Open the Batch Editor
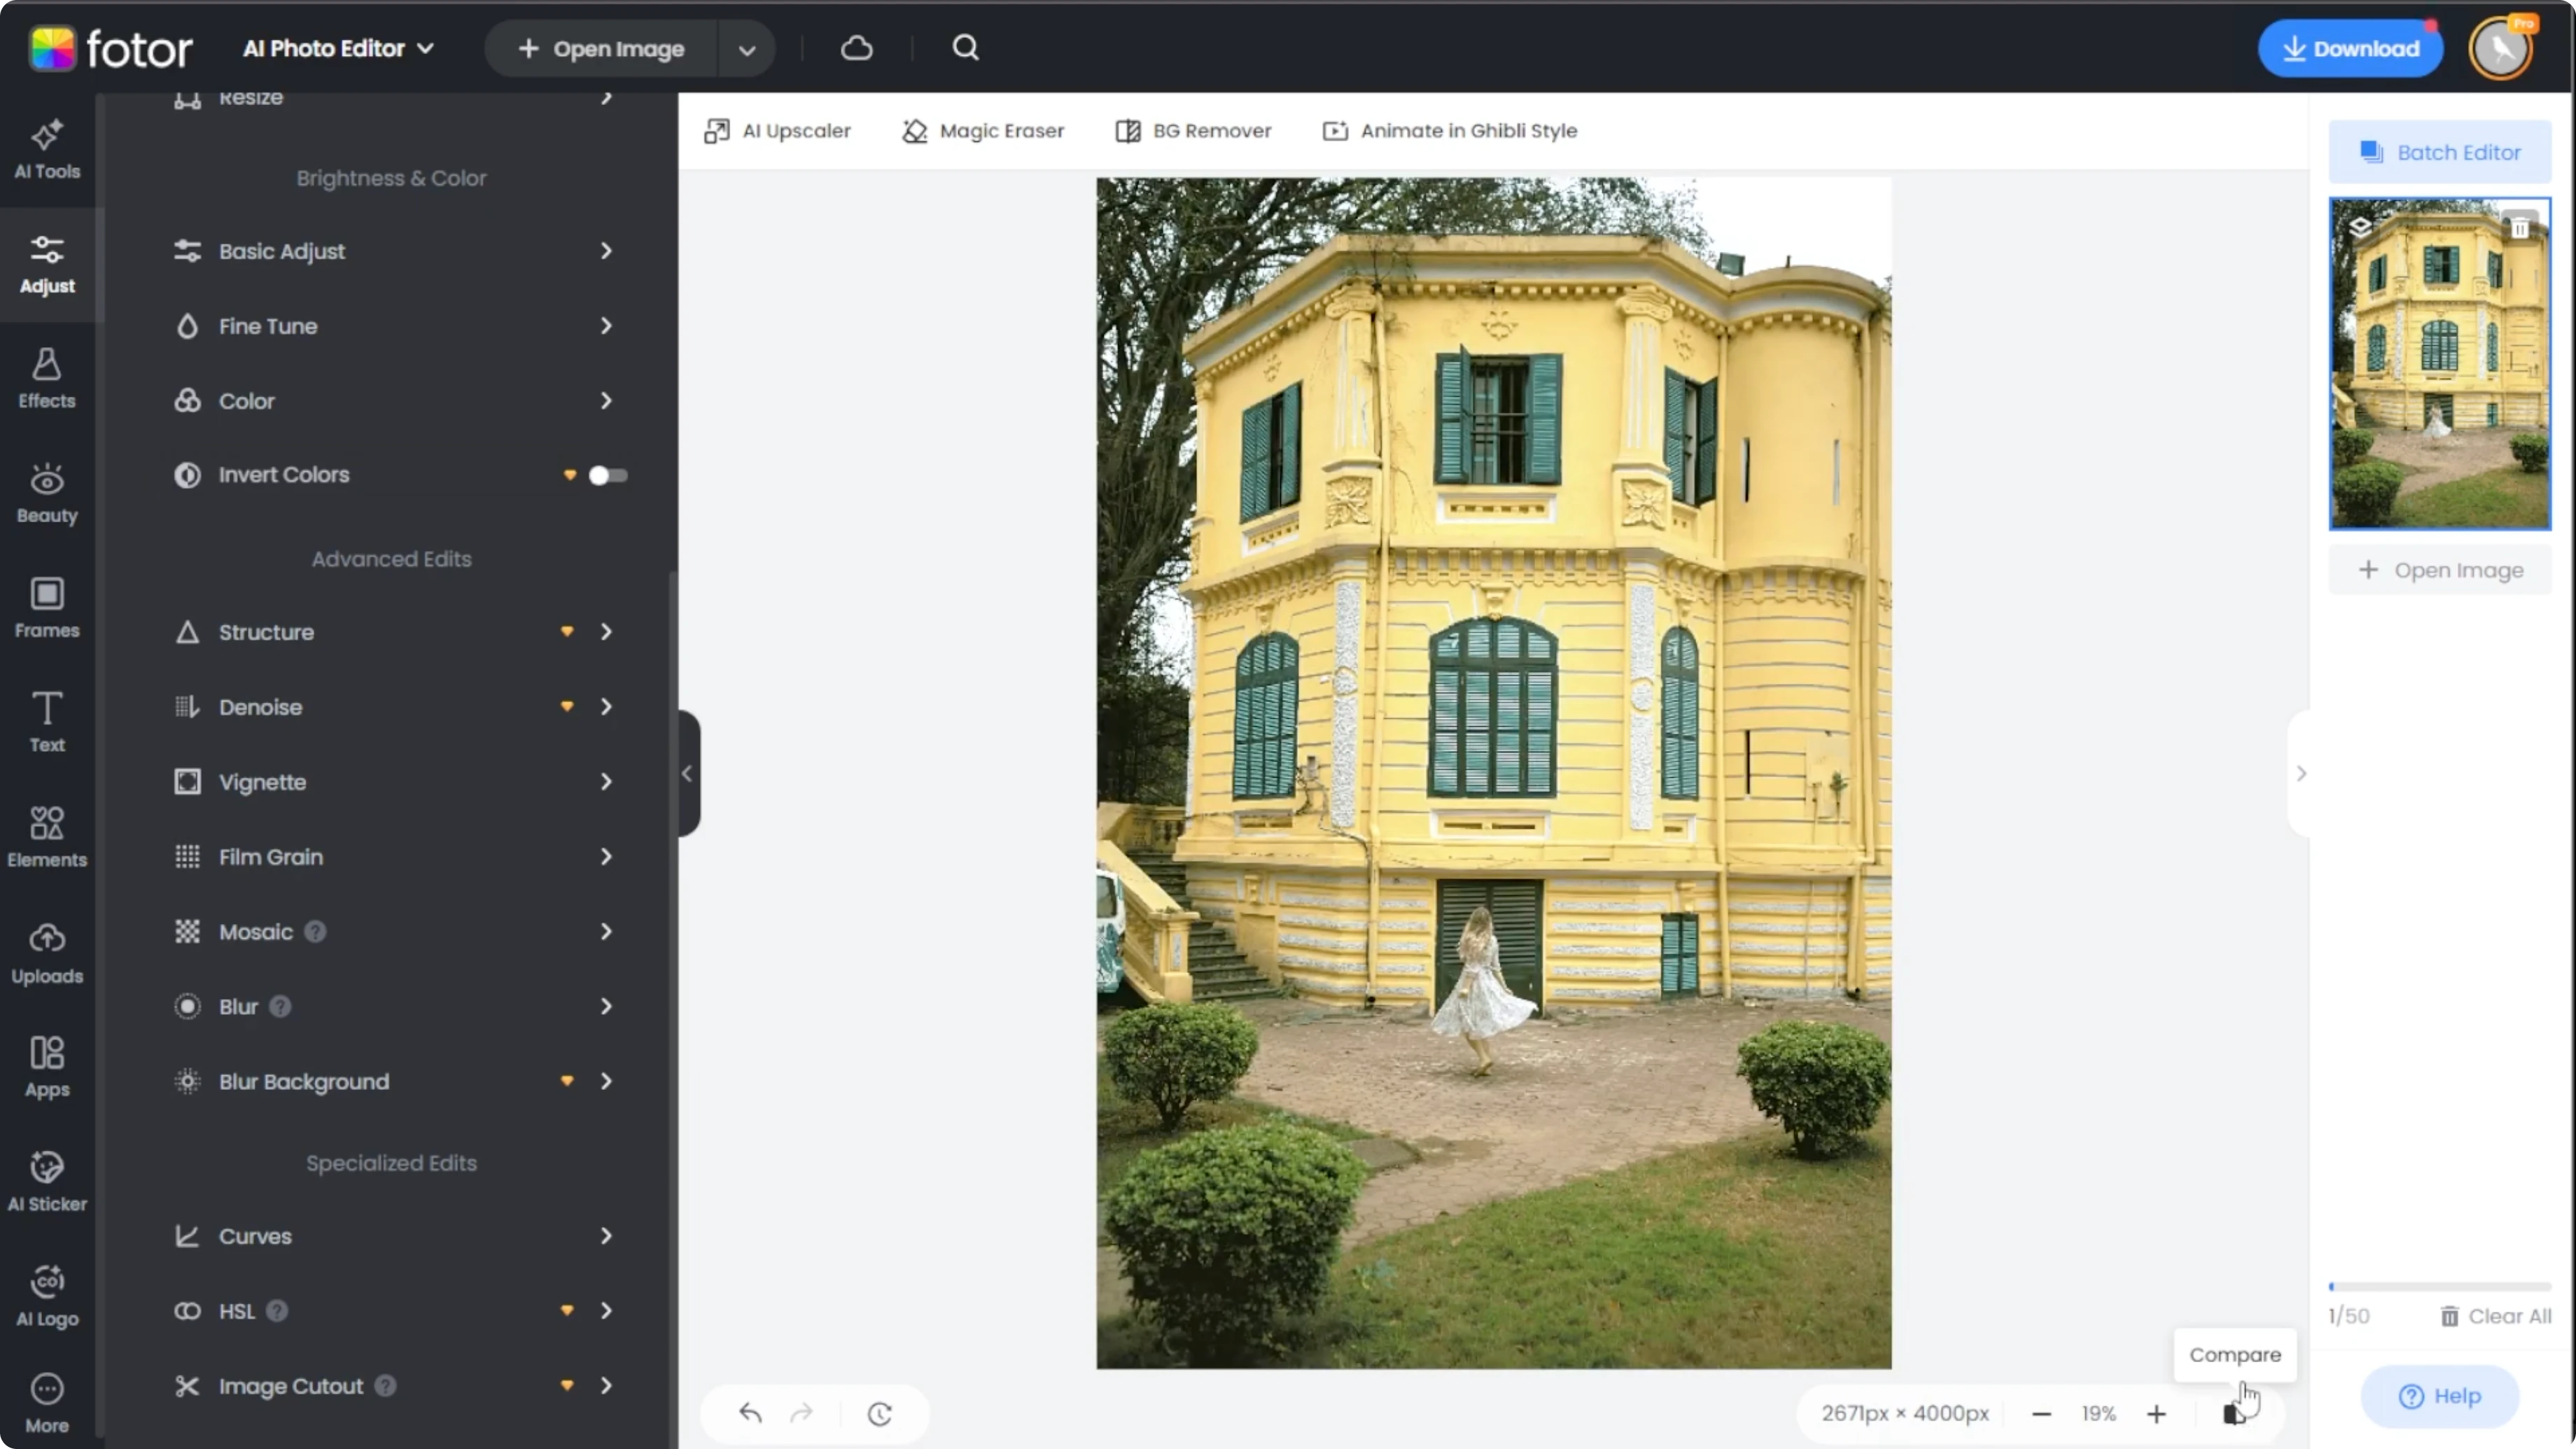Screen dimensions: 2576x1449 click(x=2440, y=152)
